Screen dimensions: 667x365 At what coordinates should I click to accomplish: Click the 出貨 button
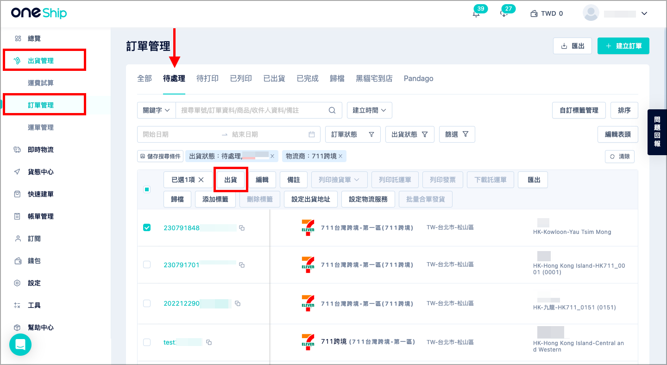(231, 180)
